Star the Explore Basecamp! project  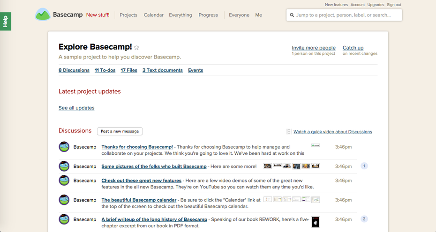[136, 47]
